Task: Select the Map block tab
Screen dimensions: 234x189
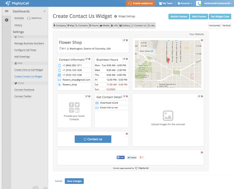Action: click(71, 25)
